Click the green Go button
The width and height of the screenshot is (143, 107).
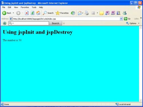(x=127, y=19)
